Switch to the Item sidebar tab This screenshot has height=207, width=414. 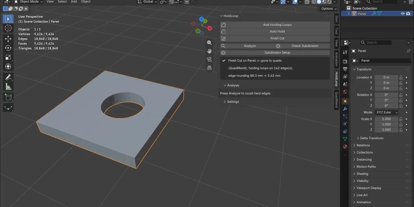[336, 19]
